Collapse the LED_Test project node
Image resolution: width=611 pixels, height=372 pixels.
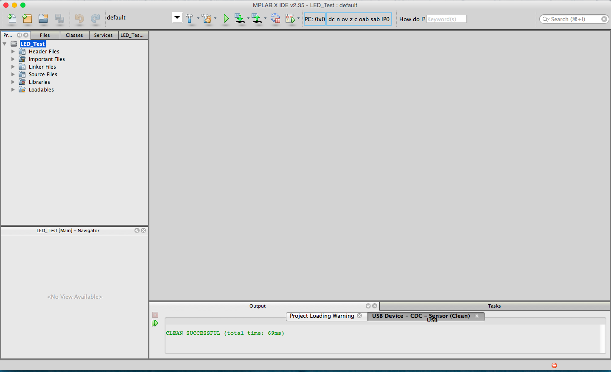5,44
